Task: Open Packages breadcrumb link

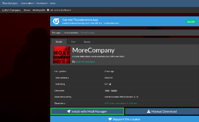Action: click(x=56, y=33)
